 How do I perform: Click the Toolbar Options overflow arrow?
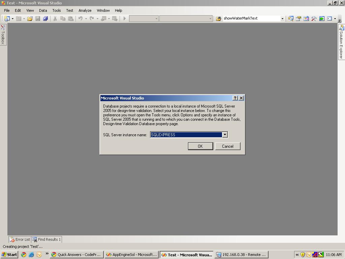point(340,21)
